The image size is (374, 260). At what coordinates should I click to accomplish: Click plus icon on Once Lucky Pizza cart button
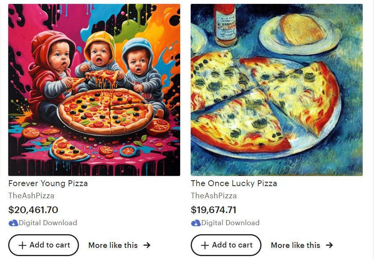click(x=205, y=246)
